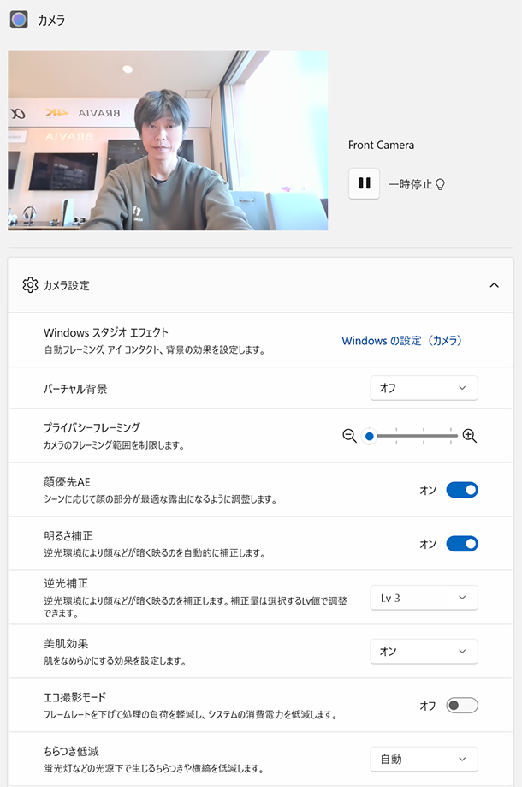Image resolution: width=522 pixels, height=787 pixels.
Task: Open the 逆光補正 Lv 3 dropdown
Action: point(424,598)
